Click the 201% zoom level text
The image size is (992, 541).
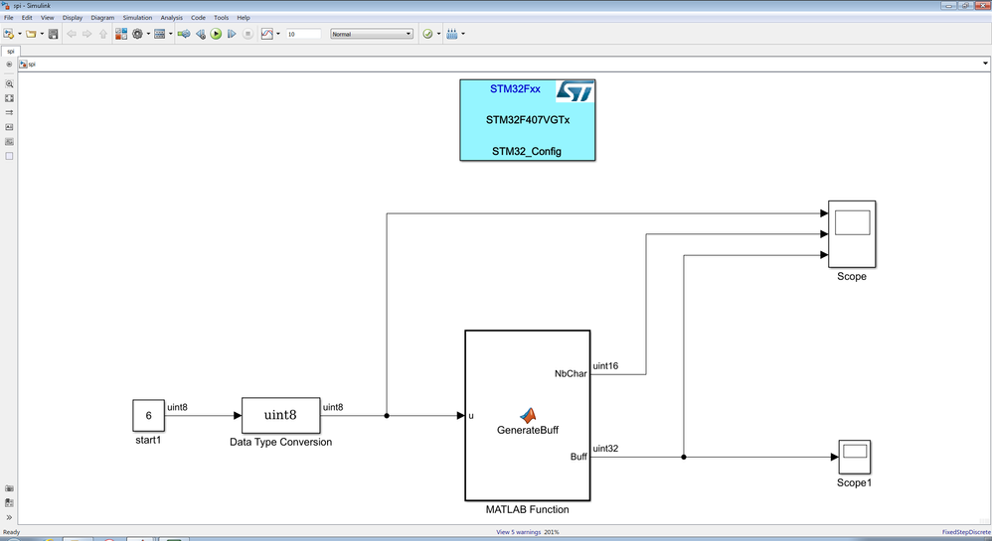552,532
